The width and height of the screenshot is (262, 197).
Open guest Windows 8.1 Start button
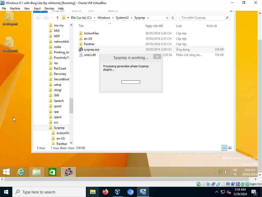tap(6, 172)
